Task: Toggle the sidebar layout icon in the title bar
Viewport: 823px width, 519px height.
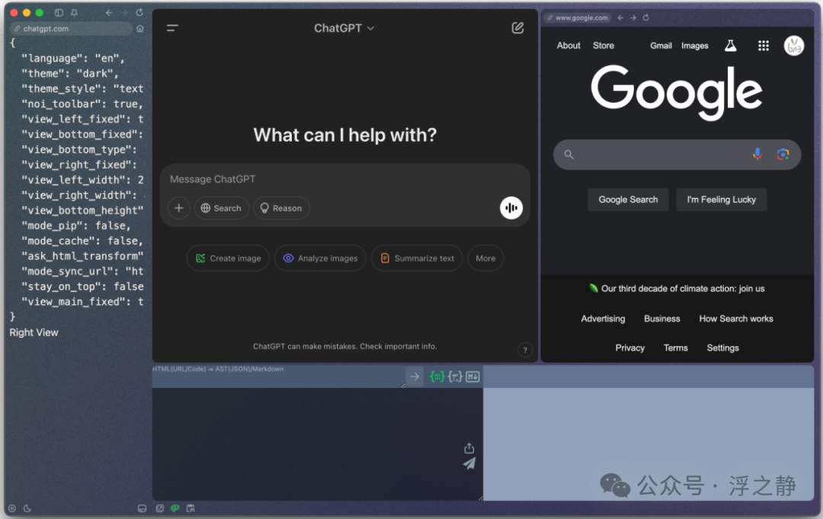Action: [x=59, y=13]
